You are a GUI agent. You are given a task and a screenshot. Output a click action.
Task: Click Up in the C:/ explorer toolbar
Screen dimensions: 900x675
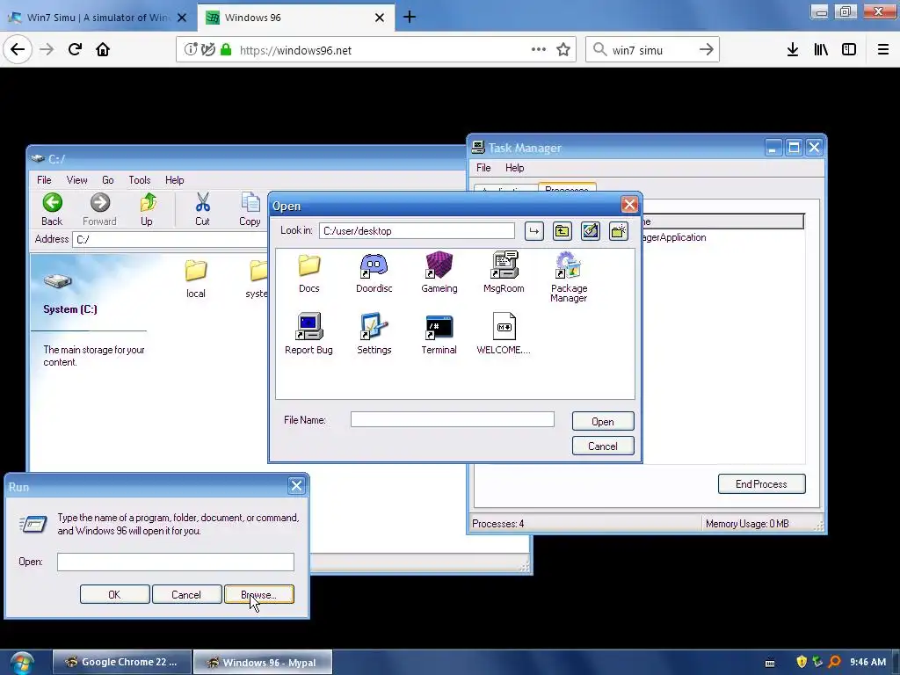[x=147, y=209]
